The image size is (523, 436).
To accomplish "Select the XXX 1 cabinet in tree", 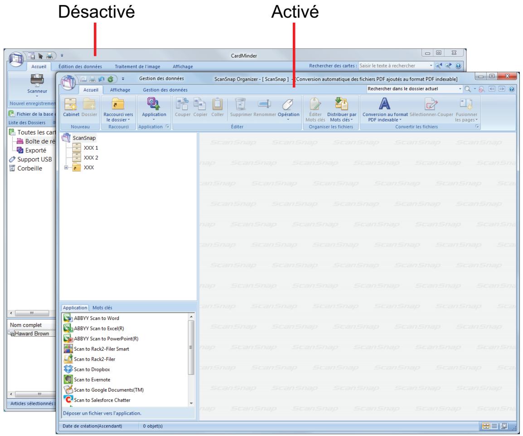I will point(85,148).
